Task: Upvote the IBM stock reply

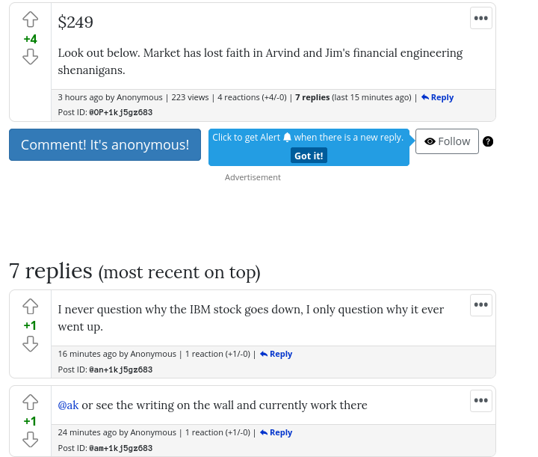Action: click(x=30, y=306)
